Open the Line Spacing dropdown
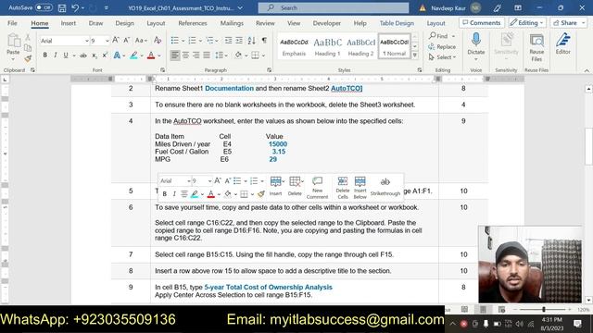 pyautogui.click(x=221, y=55)
